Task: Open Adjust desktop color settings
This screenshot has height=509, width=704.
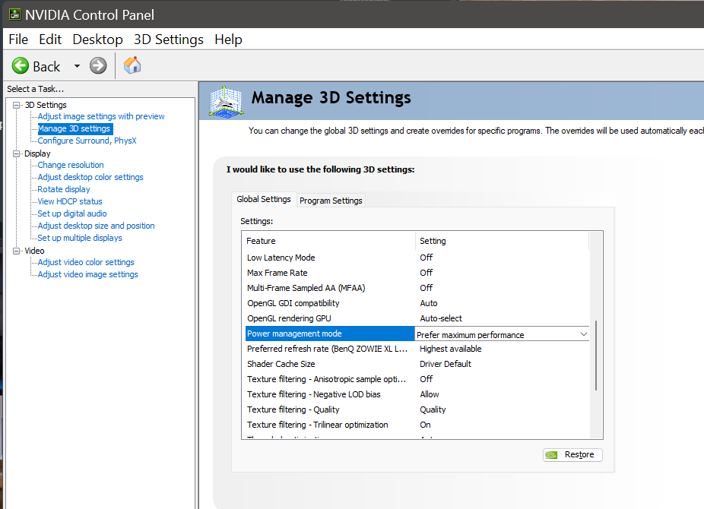Action: [90, 177]
